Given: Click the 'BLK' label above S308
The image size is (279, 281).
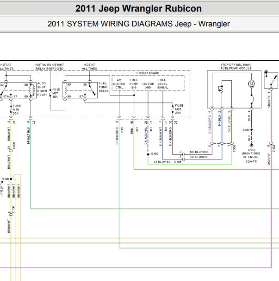Looking at the screenshot, I should 249,118.
